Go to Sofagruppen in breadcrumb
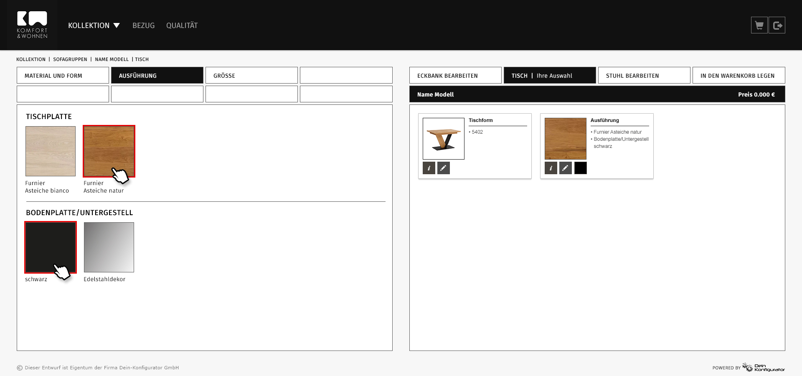The height and width of the screenshot is (376, 802). point(70,59)
